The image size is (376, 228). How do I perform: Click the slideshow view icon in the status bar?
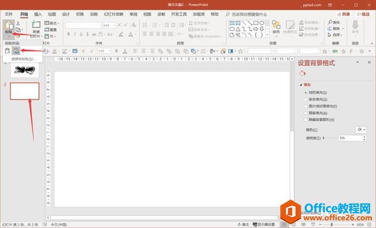point(313,224)
